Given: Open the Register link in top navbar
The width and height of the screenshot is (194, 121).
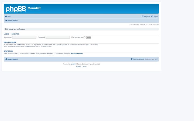Looking at the screenshot, I should click(147, 17).
